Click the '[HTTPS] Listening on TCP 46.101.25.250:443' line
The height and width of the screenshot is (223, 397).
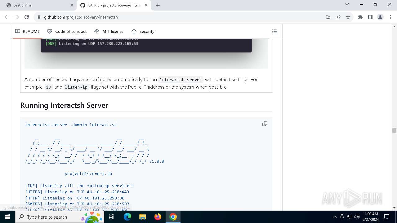pos(77,192)
